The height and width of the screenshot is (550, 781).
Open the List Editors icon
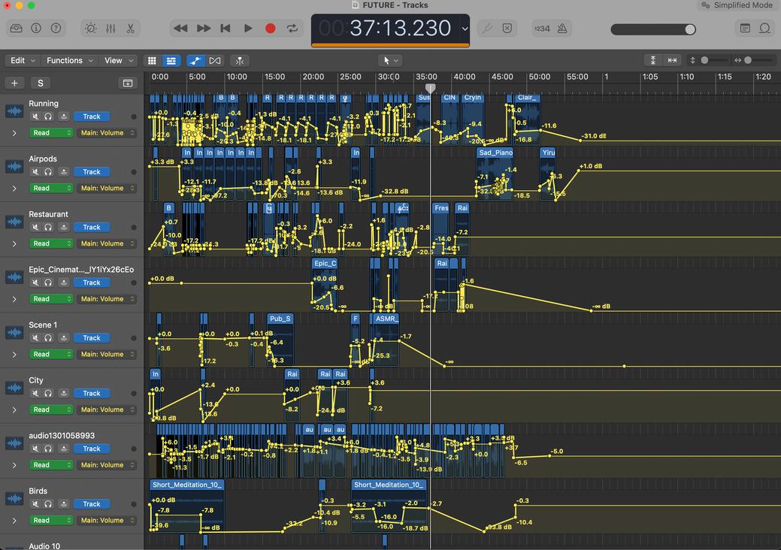745,29
